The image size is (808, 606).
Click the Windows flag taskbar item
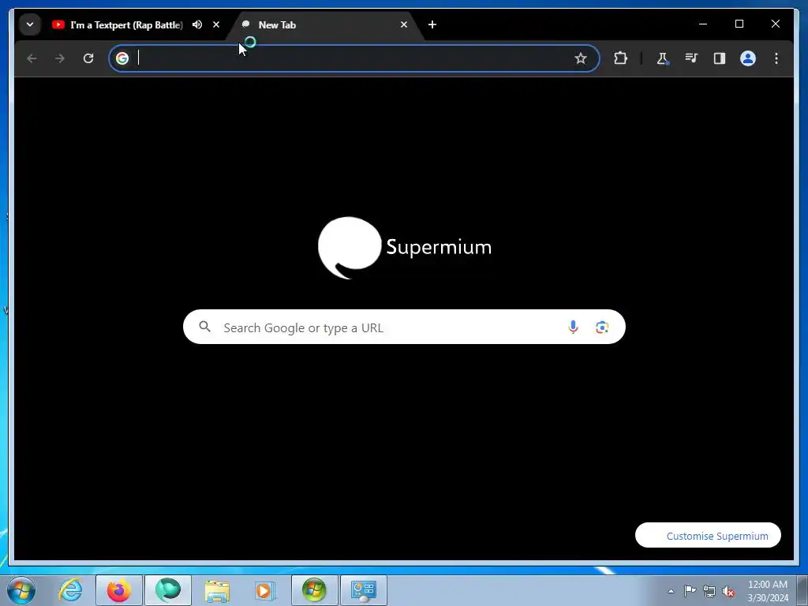click(x=314, y=590)
